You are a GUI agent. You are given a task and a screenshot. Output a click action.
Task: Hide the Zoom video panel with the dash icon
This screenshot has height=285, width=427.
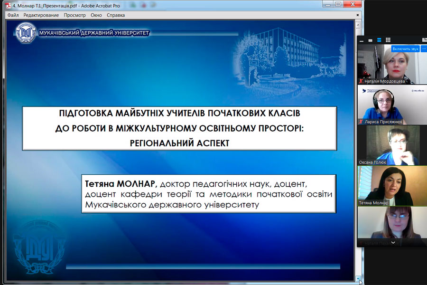(x=362, y=40)
